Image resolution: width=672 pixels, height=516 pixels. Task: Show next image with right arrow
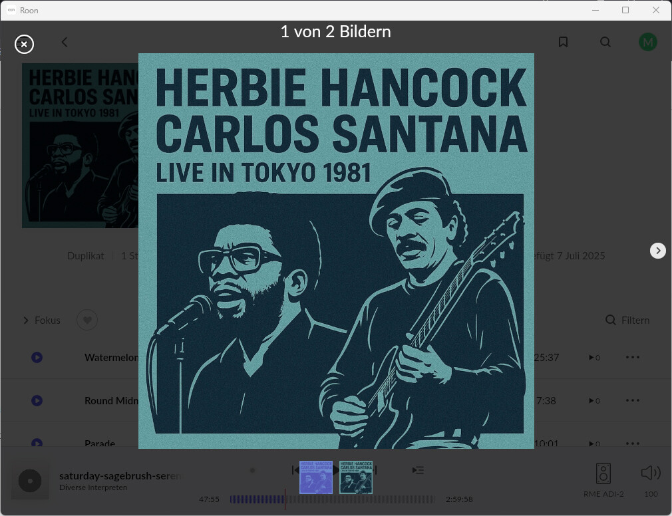pos(658,251)
